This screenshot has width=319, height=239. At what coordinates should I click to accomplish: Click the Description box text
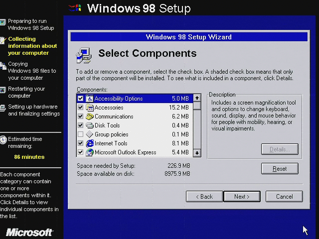tap(254, 116)
